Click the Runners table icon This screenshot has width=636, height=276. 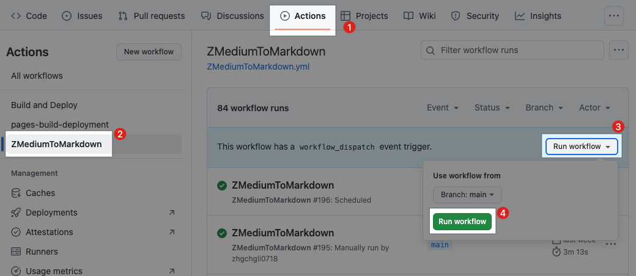(x=16, y=252)
